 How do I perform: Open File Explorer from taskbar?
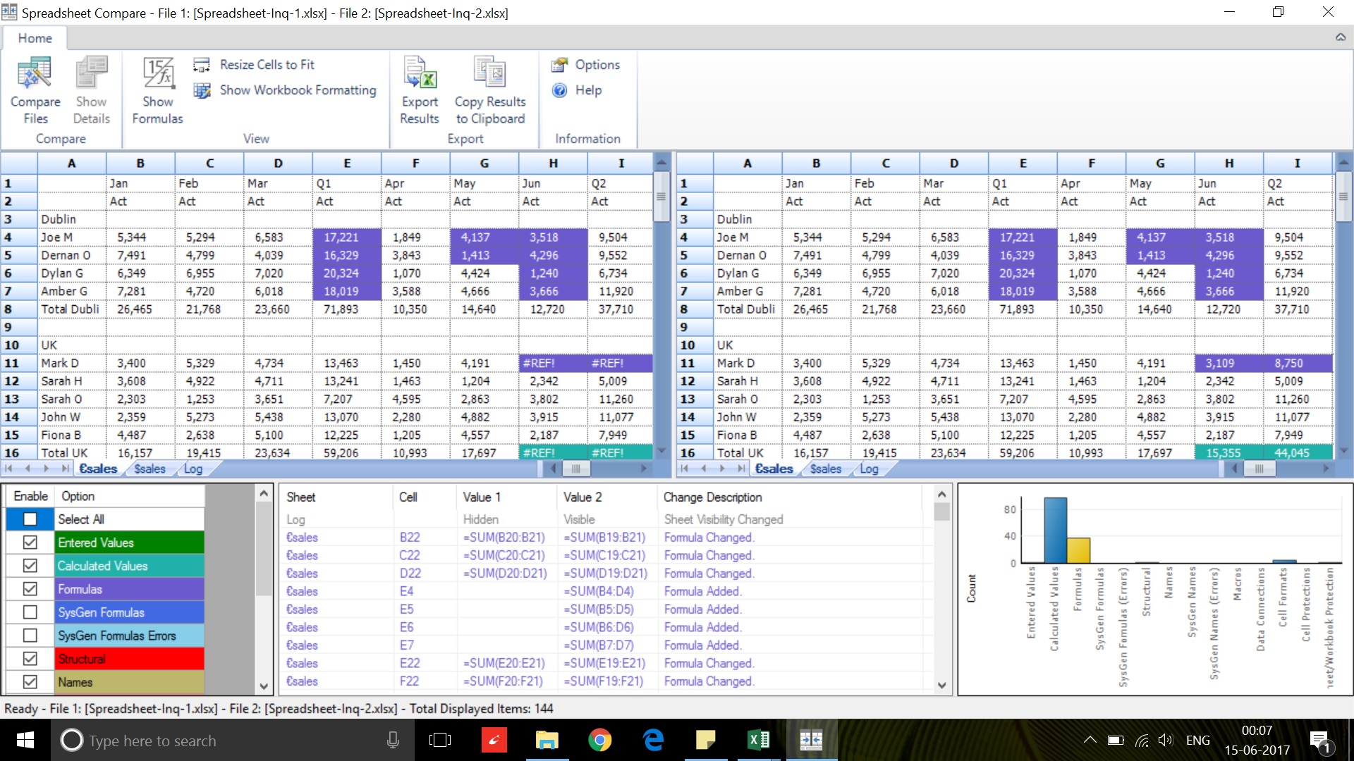pos(547,741)
